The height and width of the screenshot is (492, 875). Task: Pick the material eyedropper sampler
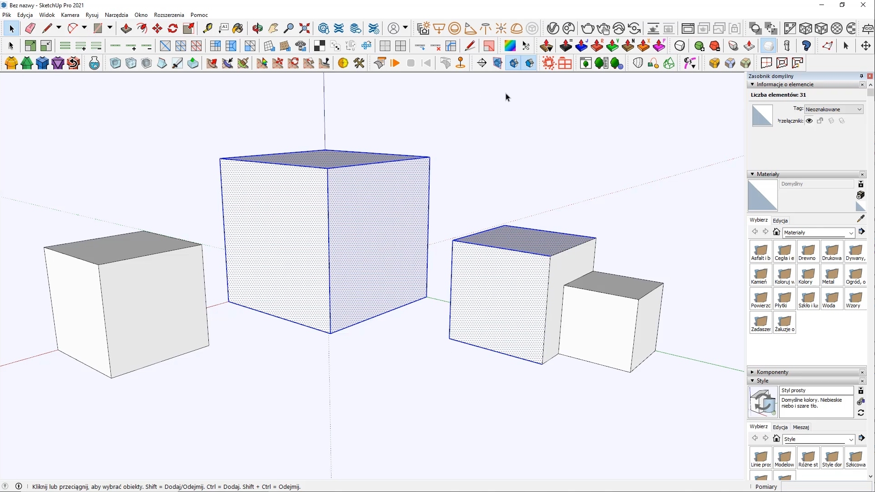click(x=860, y=219)
